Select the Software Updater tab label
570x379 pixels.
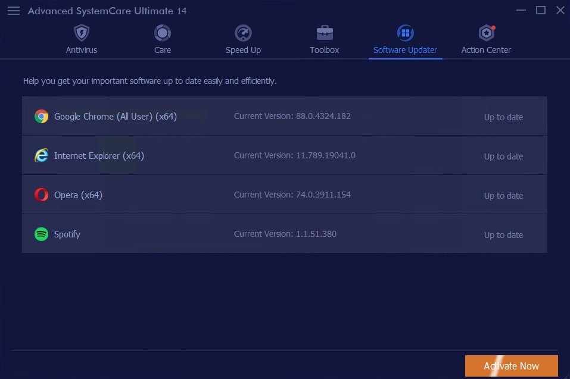(x=406, y=50)
